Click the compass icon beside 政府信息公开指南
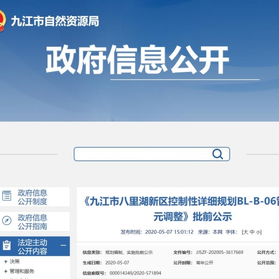This screenshot has width=279, height=279. 7,220
